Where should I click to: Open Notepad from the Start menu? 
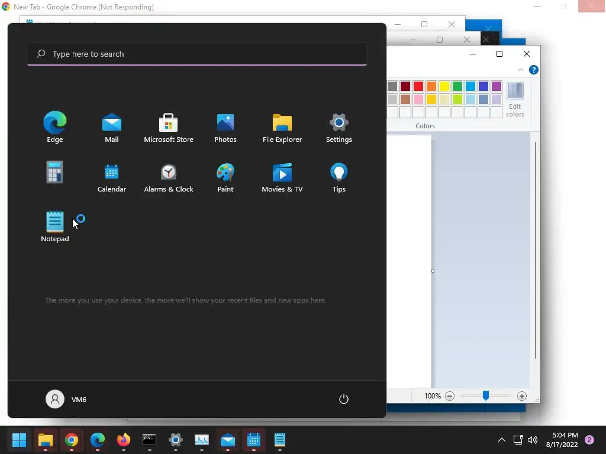[55, 226]
